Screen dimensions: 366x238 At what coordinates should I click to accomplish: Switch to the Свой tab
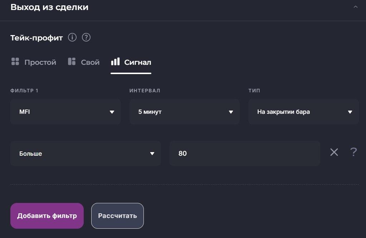click(x=90, y=62)
